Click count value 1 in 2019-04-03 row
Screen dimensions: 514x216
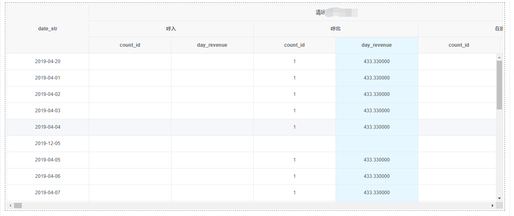[294, 111]
